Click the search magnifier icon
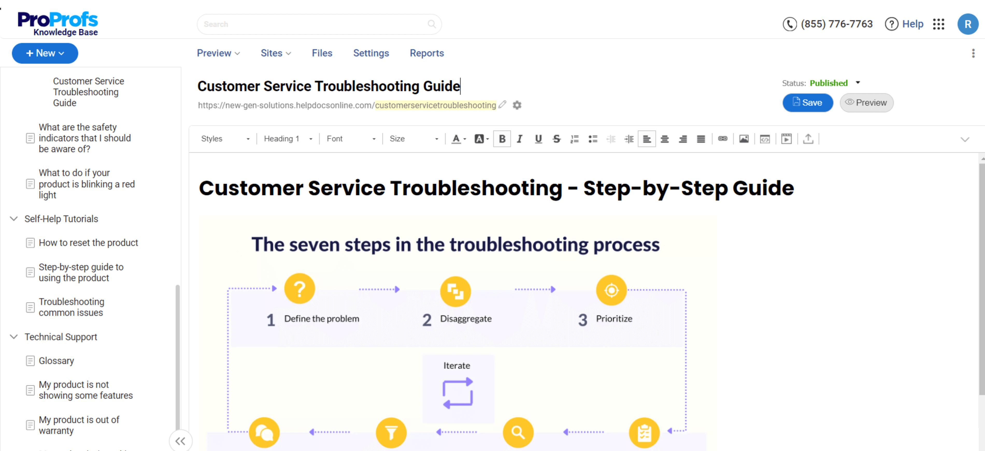Viewport: 985px width, 451px height. 432,24
